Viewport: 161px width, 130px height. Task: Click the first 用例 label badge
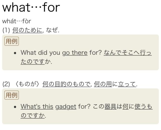(x=12, y=41)
